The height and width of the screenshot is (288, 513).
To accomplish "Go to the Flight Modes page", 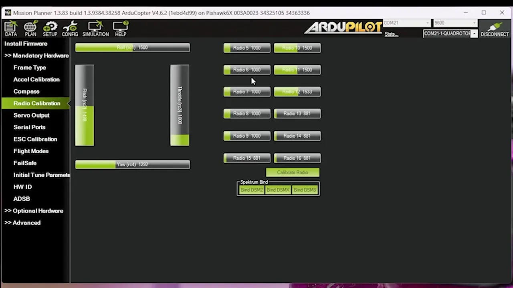I will point(31,151).
